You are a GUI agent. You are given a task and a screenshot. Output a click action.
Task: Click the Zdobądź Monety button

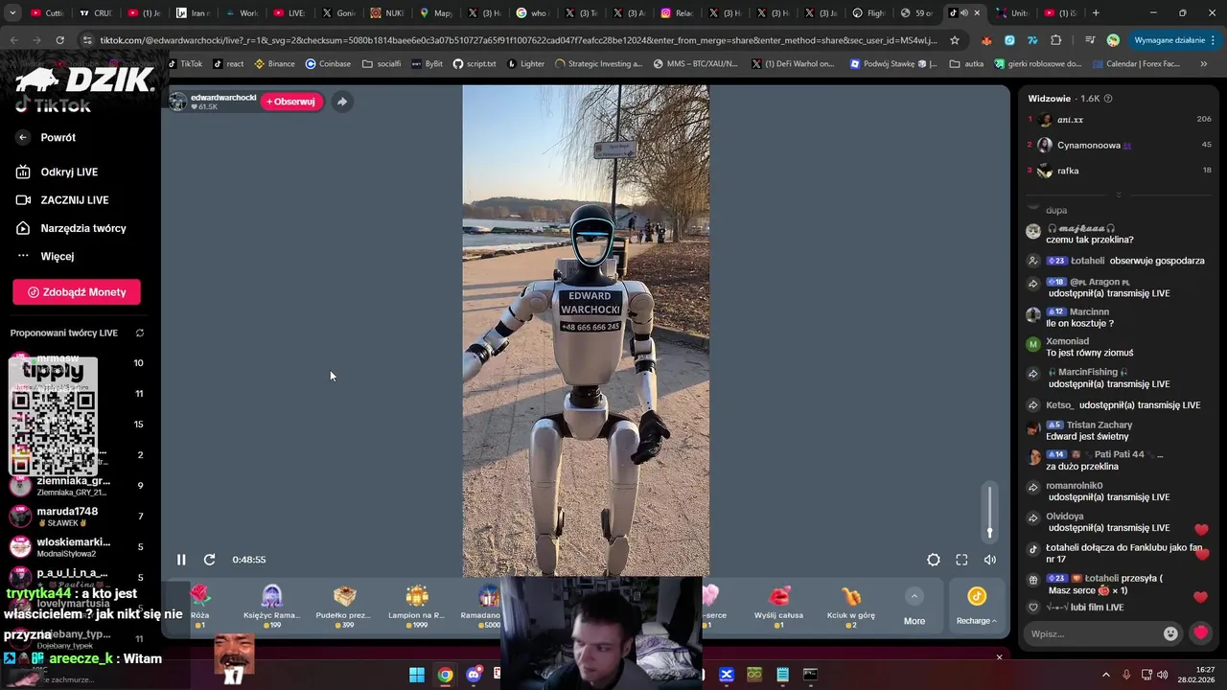pos(77,292)
